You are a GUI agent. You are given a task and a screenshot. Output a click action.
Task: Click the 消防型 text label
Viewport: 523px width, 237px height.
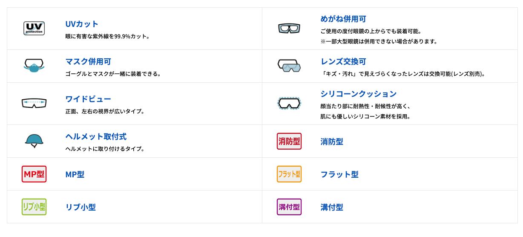click(332, 142)
